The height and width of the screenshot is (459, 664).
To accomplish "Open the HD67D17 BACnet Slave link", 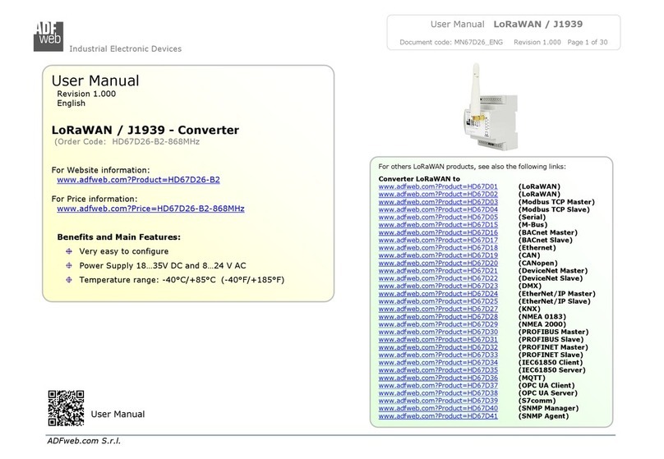I will [438, 240].
